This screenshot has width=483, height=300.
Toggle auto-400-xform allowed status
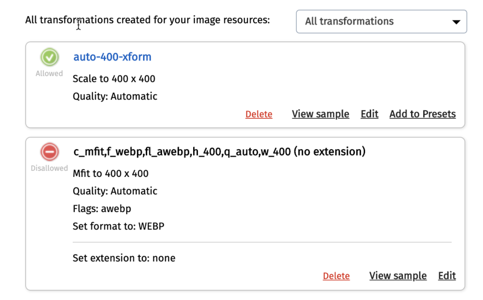coord(49,57)
